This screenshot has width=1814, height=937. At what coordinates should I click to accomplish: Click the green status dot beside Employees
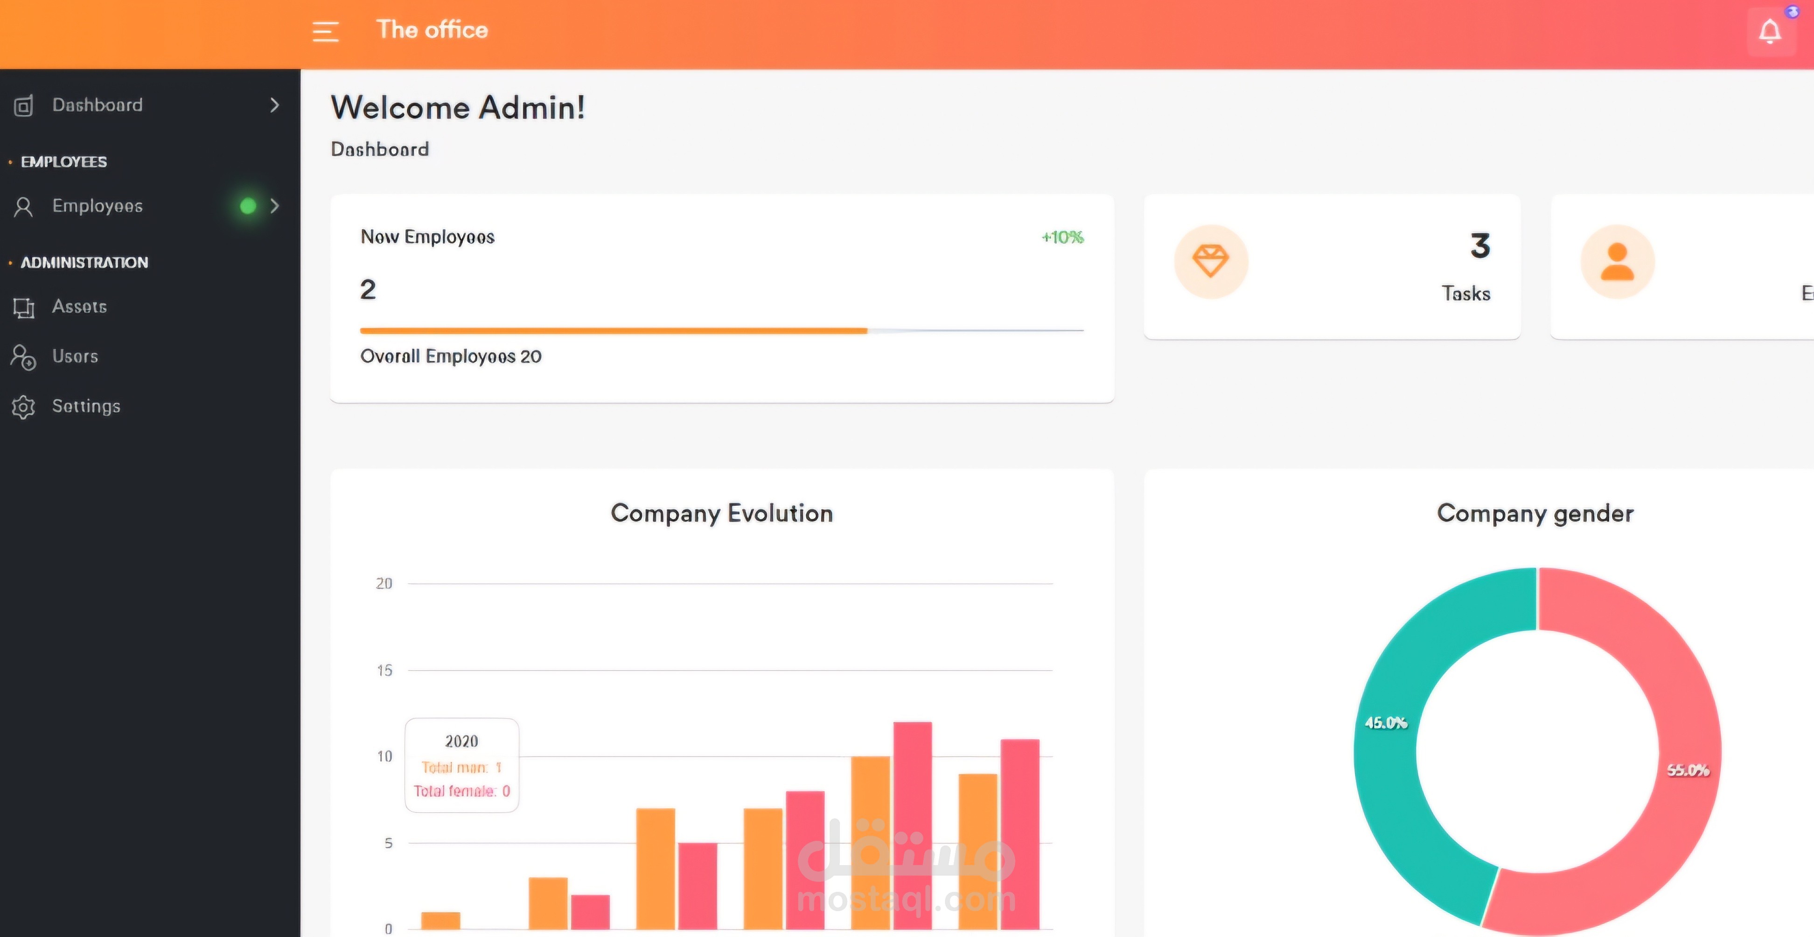click(x=248, y=206)
